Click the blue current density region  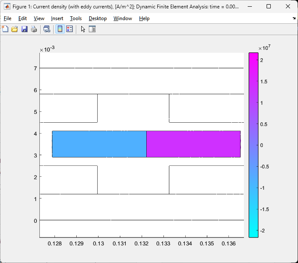[99, 144]
